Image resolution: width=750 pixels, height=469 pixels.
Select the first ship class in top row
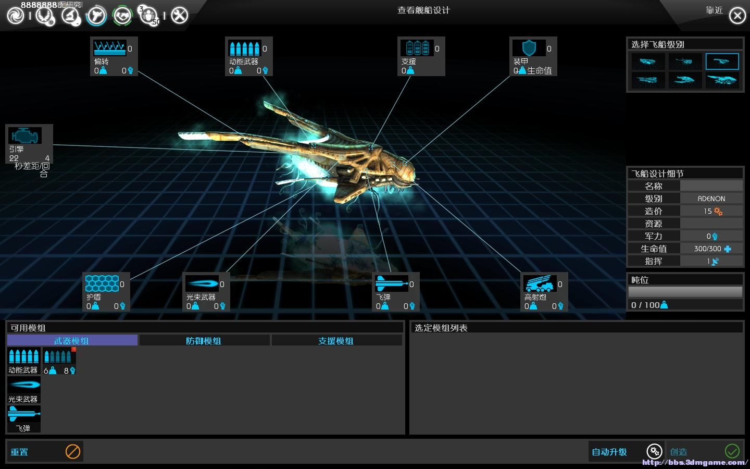648,61
